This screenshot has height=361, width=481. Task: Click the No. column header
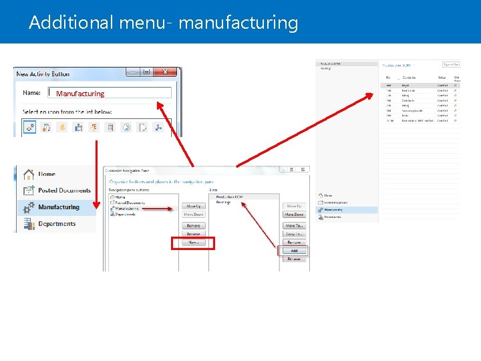click(x=388, y=78)
